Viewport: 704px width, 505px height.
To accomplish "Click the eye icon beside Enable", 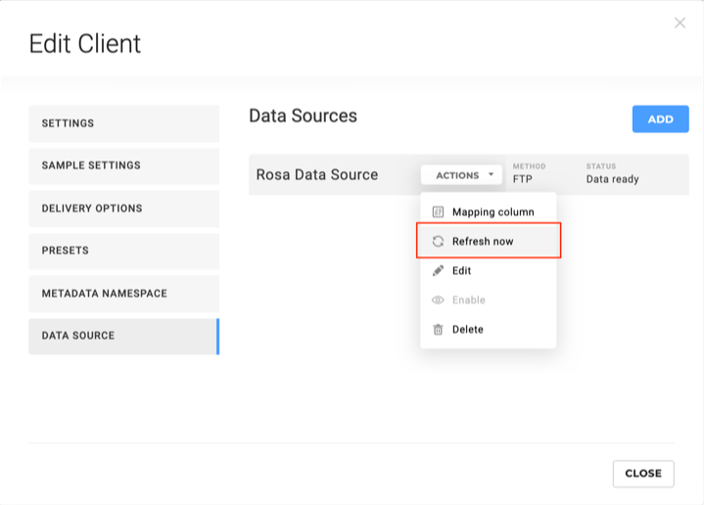I will [438, 300].
